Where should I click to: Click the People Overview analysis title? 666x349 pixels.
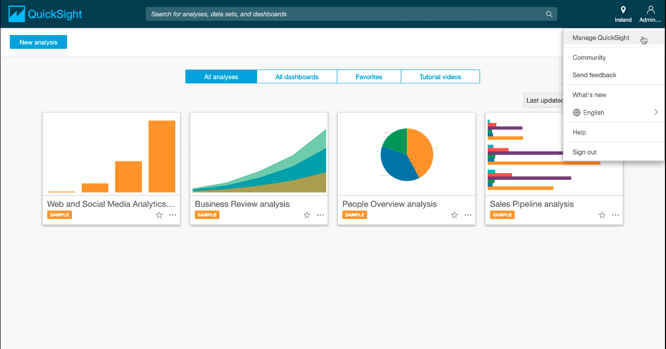tap(390, 204)
